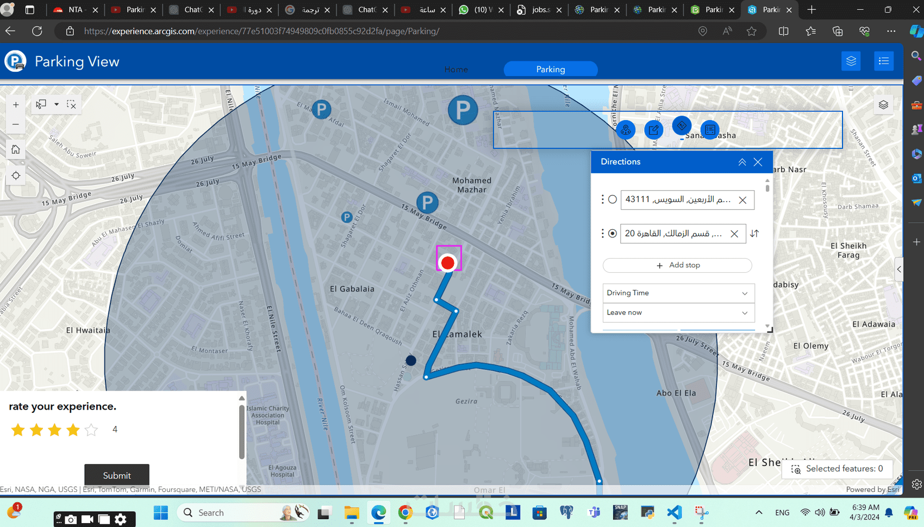Go to the Home page tab

(456, 69)
